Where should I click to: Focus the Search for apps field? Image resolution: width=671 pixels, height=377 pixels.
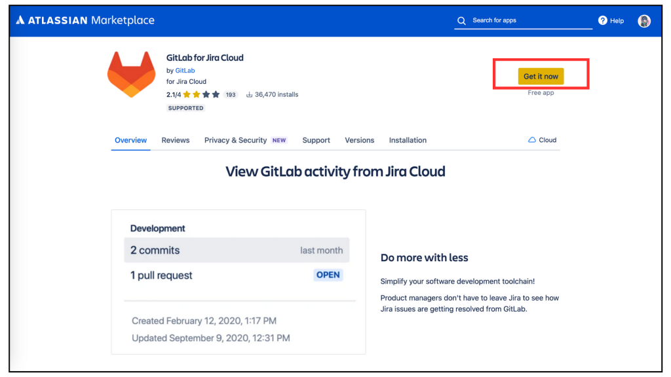[524, 20]
